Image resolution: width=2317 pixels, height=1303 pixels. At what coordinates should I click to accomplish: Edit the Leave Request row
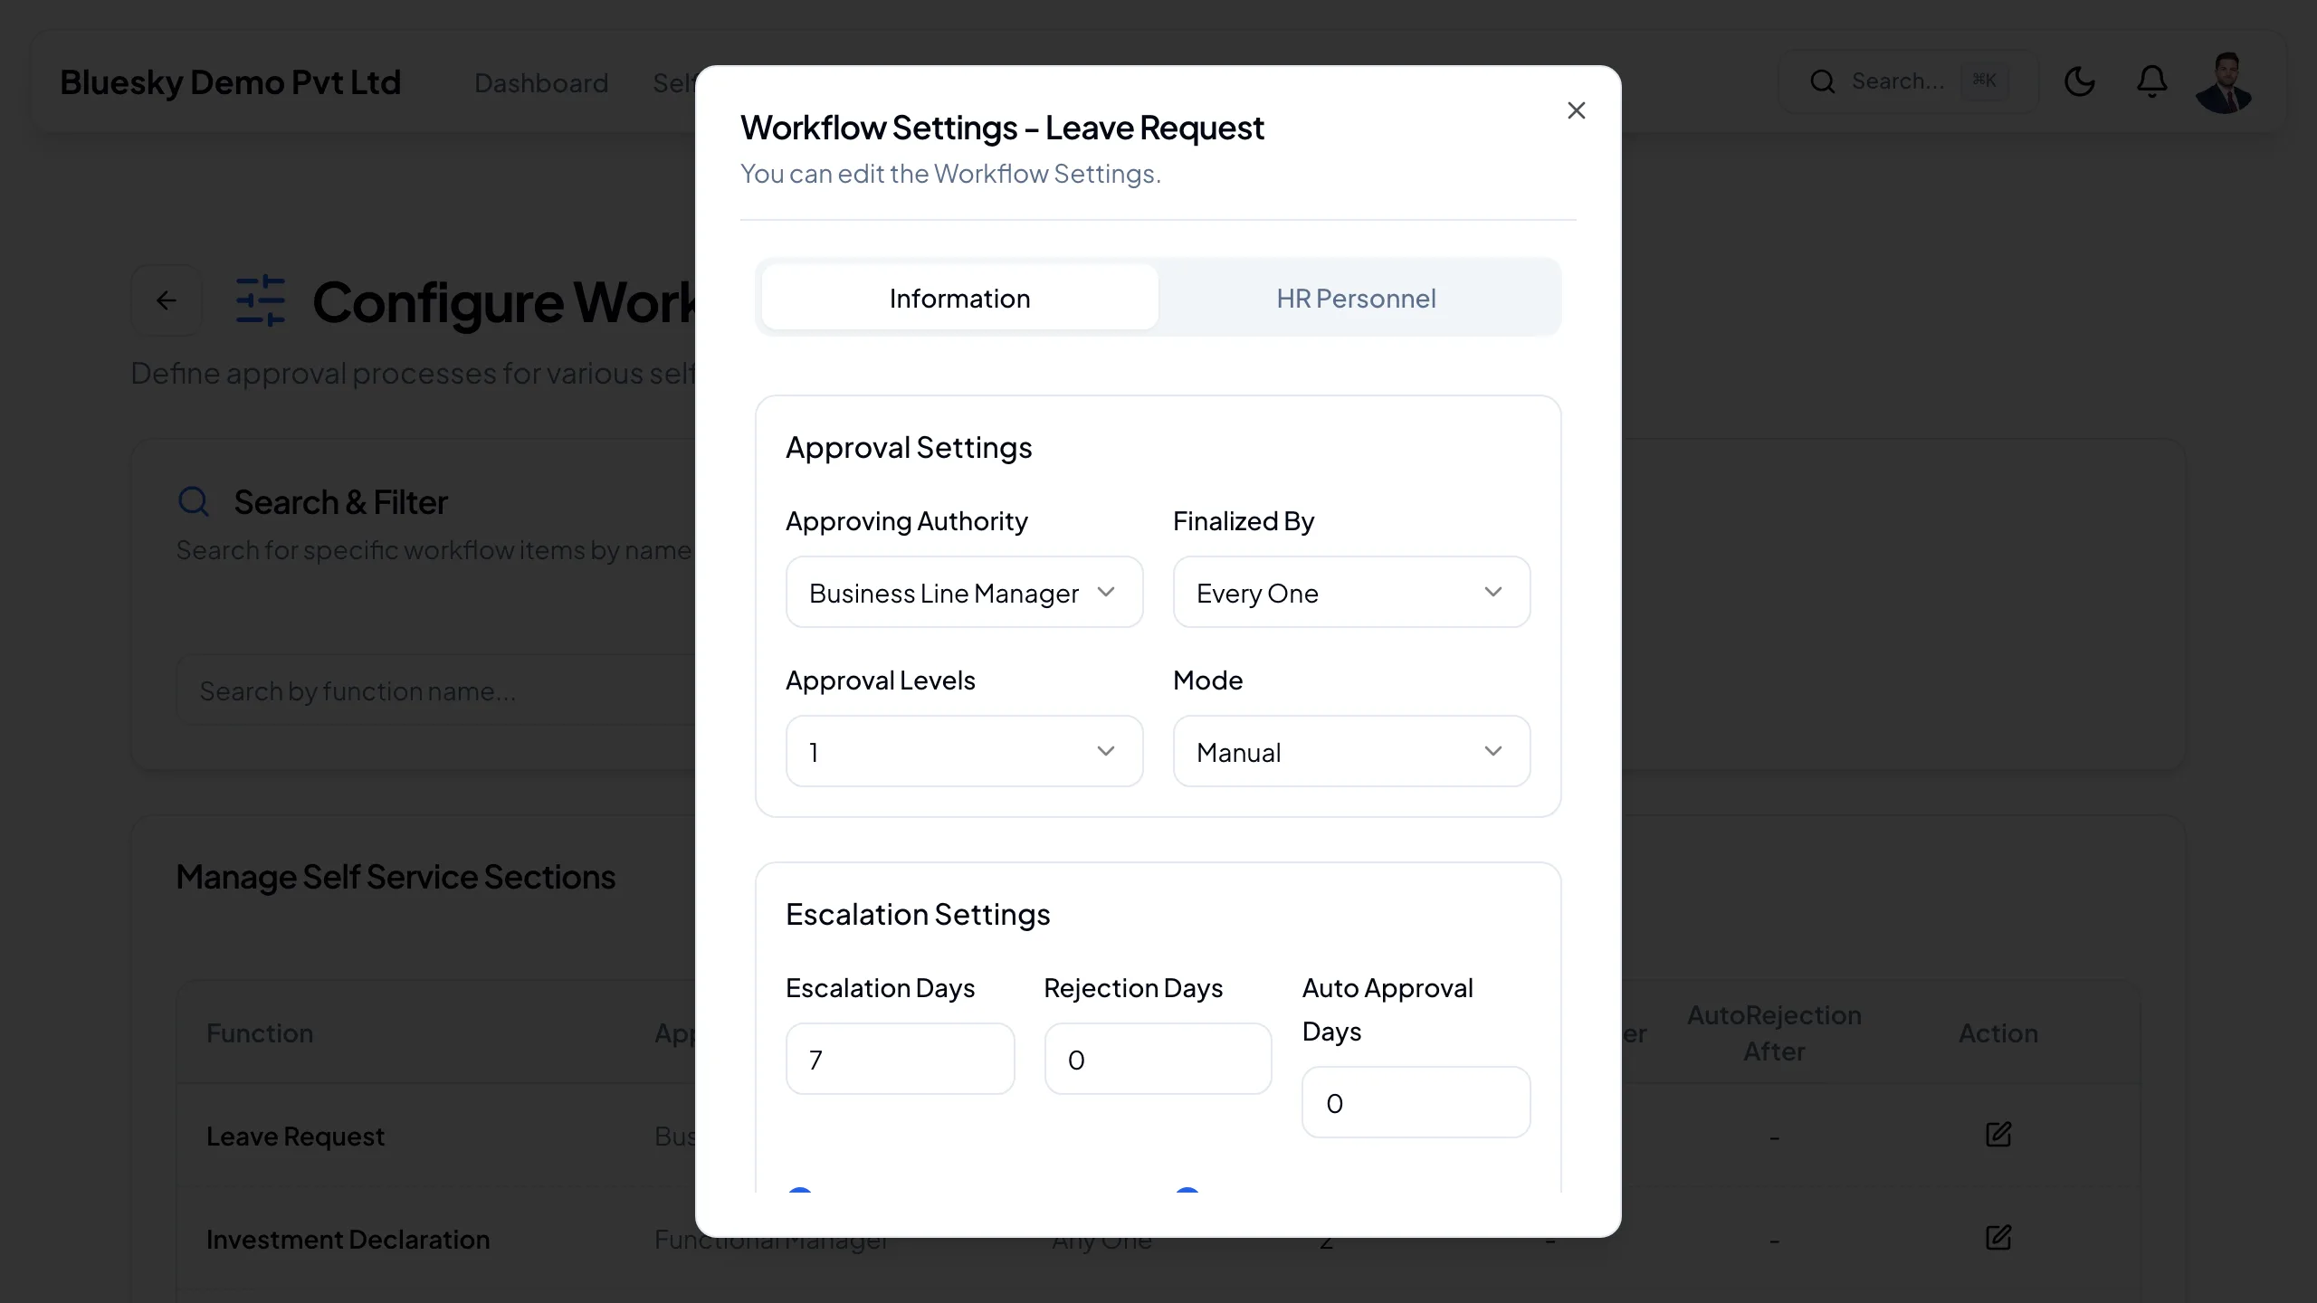click(1998, 1135)
